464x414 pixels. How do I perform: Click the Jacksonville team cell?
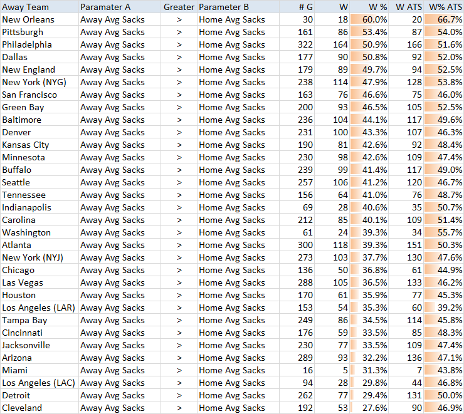coord(39,345)
